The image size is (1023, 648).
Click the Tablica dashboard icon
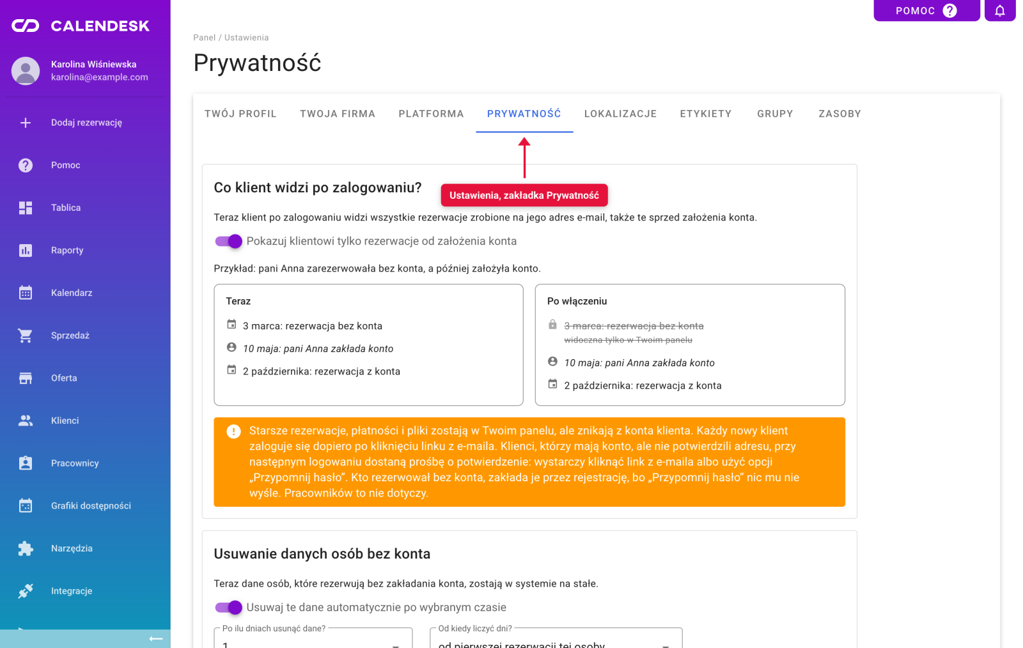click(x=26, y=208)
